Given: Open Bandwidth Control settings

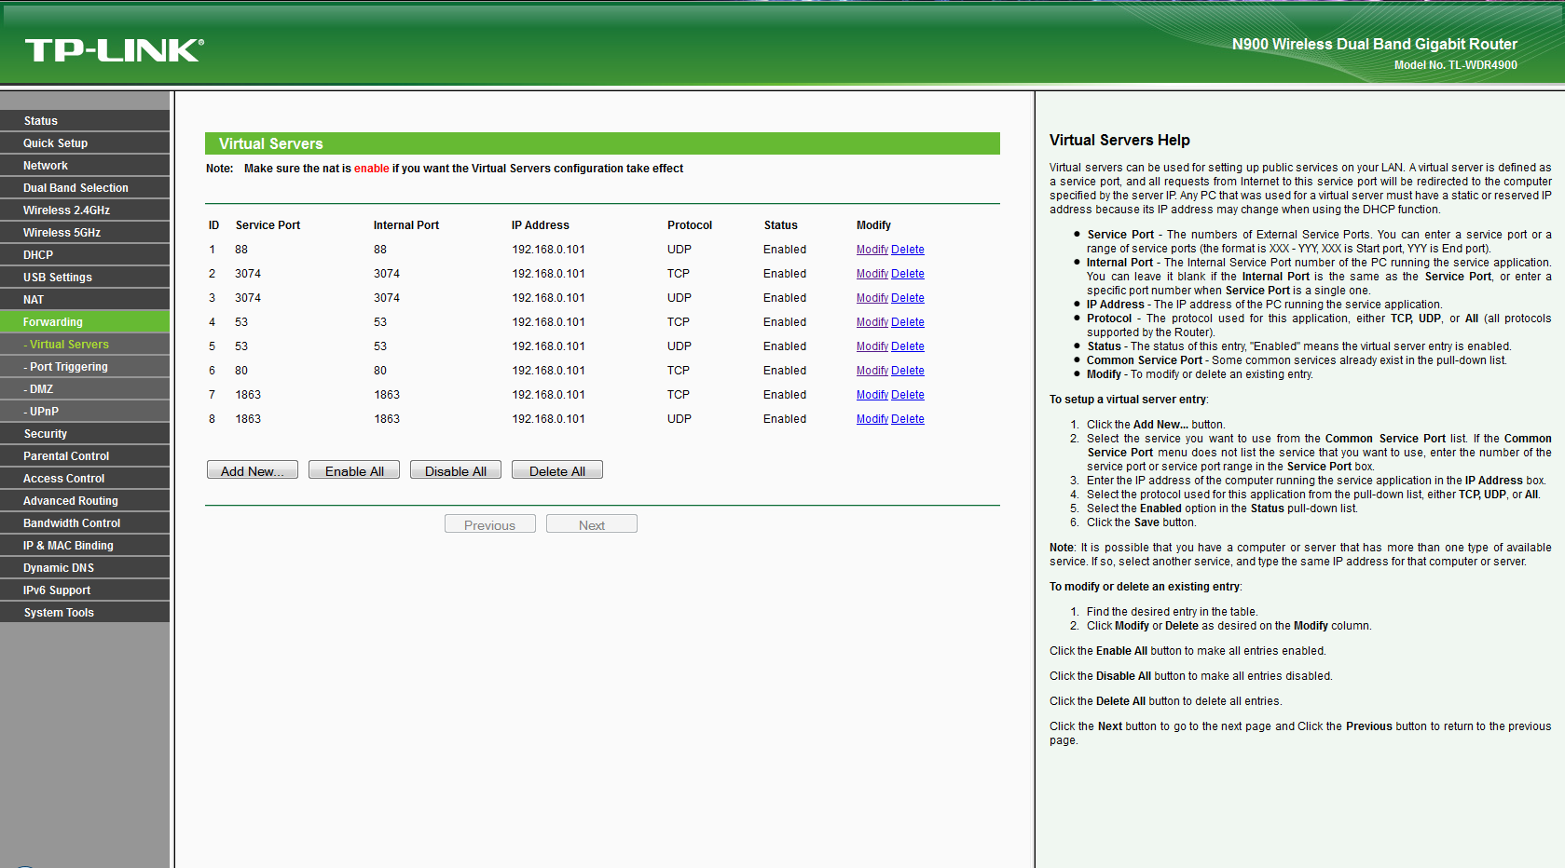Looking at the screenshot, I should [85, 523].
